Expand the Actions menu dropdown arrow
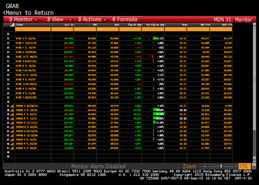Image resolution: width=259 pixels, height=185 pixels. pyautogui.click(x=105, y=19)
